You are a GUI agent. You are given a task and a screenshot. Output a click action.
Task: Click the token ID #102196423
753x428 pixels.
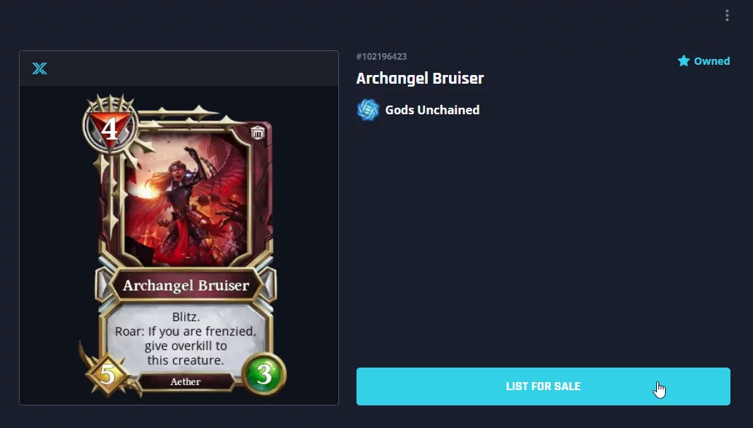pyautogui.click(x=381, y=56)
